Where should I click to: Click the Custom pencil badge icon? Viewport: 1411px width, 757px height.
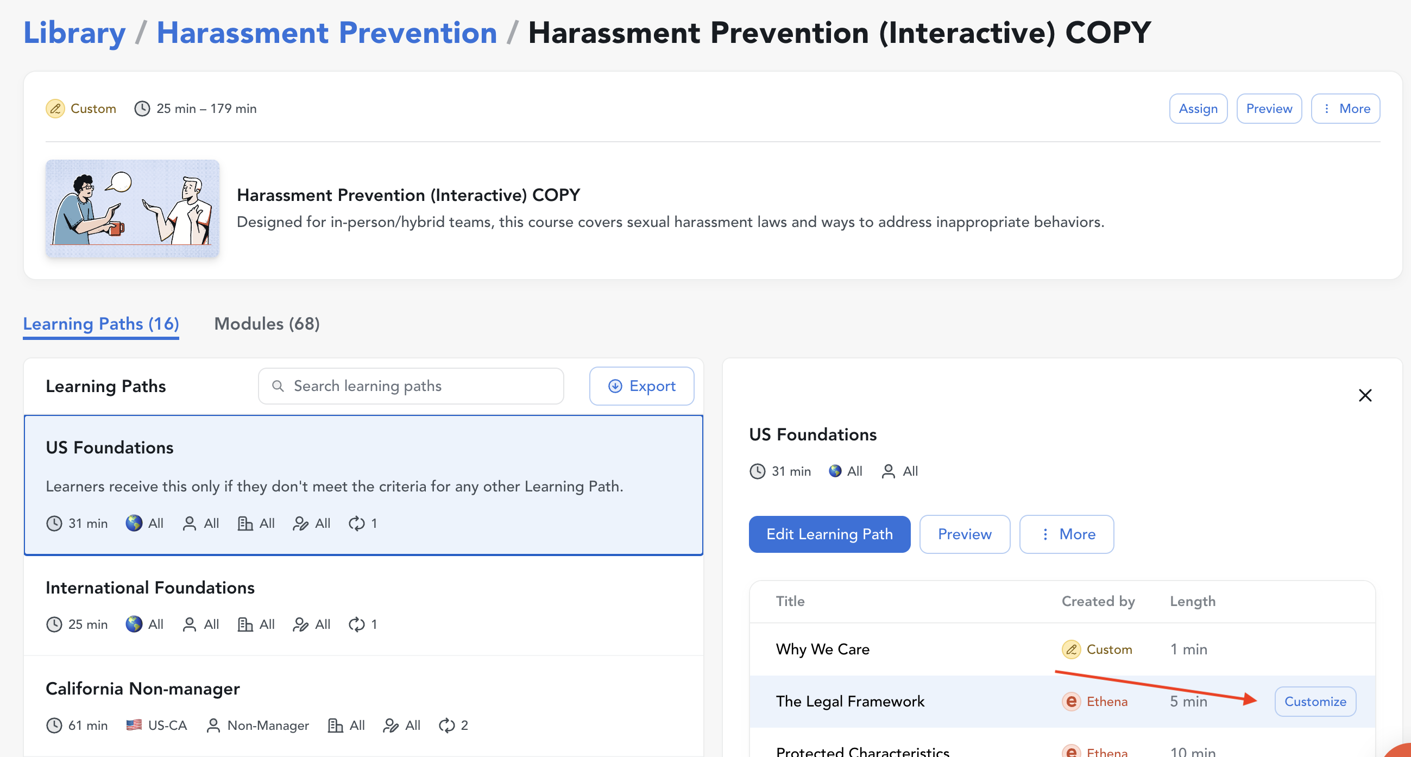pyautogui.click(x=55, y=109)
